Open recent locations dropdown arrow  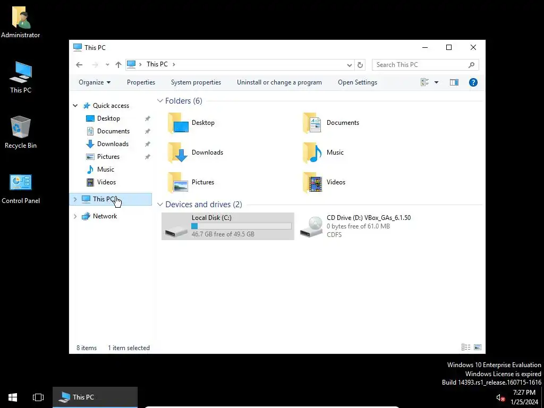[107, 64]
